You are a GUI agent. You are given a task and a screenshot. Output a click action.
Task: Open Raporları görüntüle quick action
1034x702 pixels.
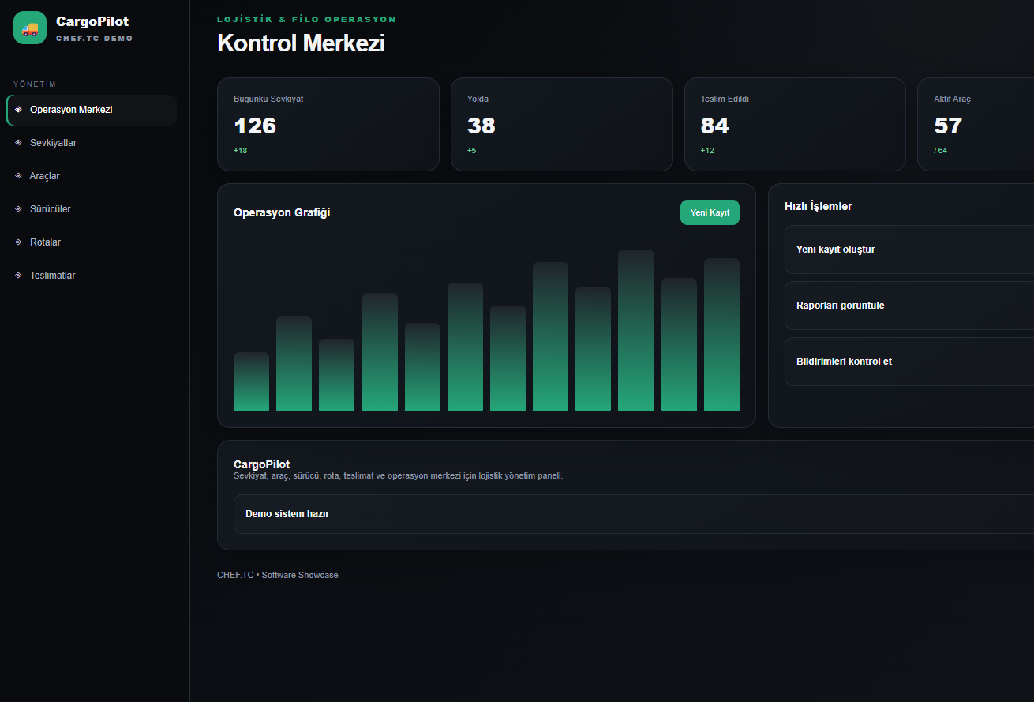(x=909, y=306)
